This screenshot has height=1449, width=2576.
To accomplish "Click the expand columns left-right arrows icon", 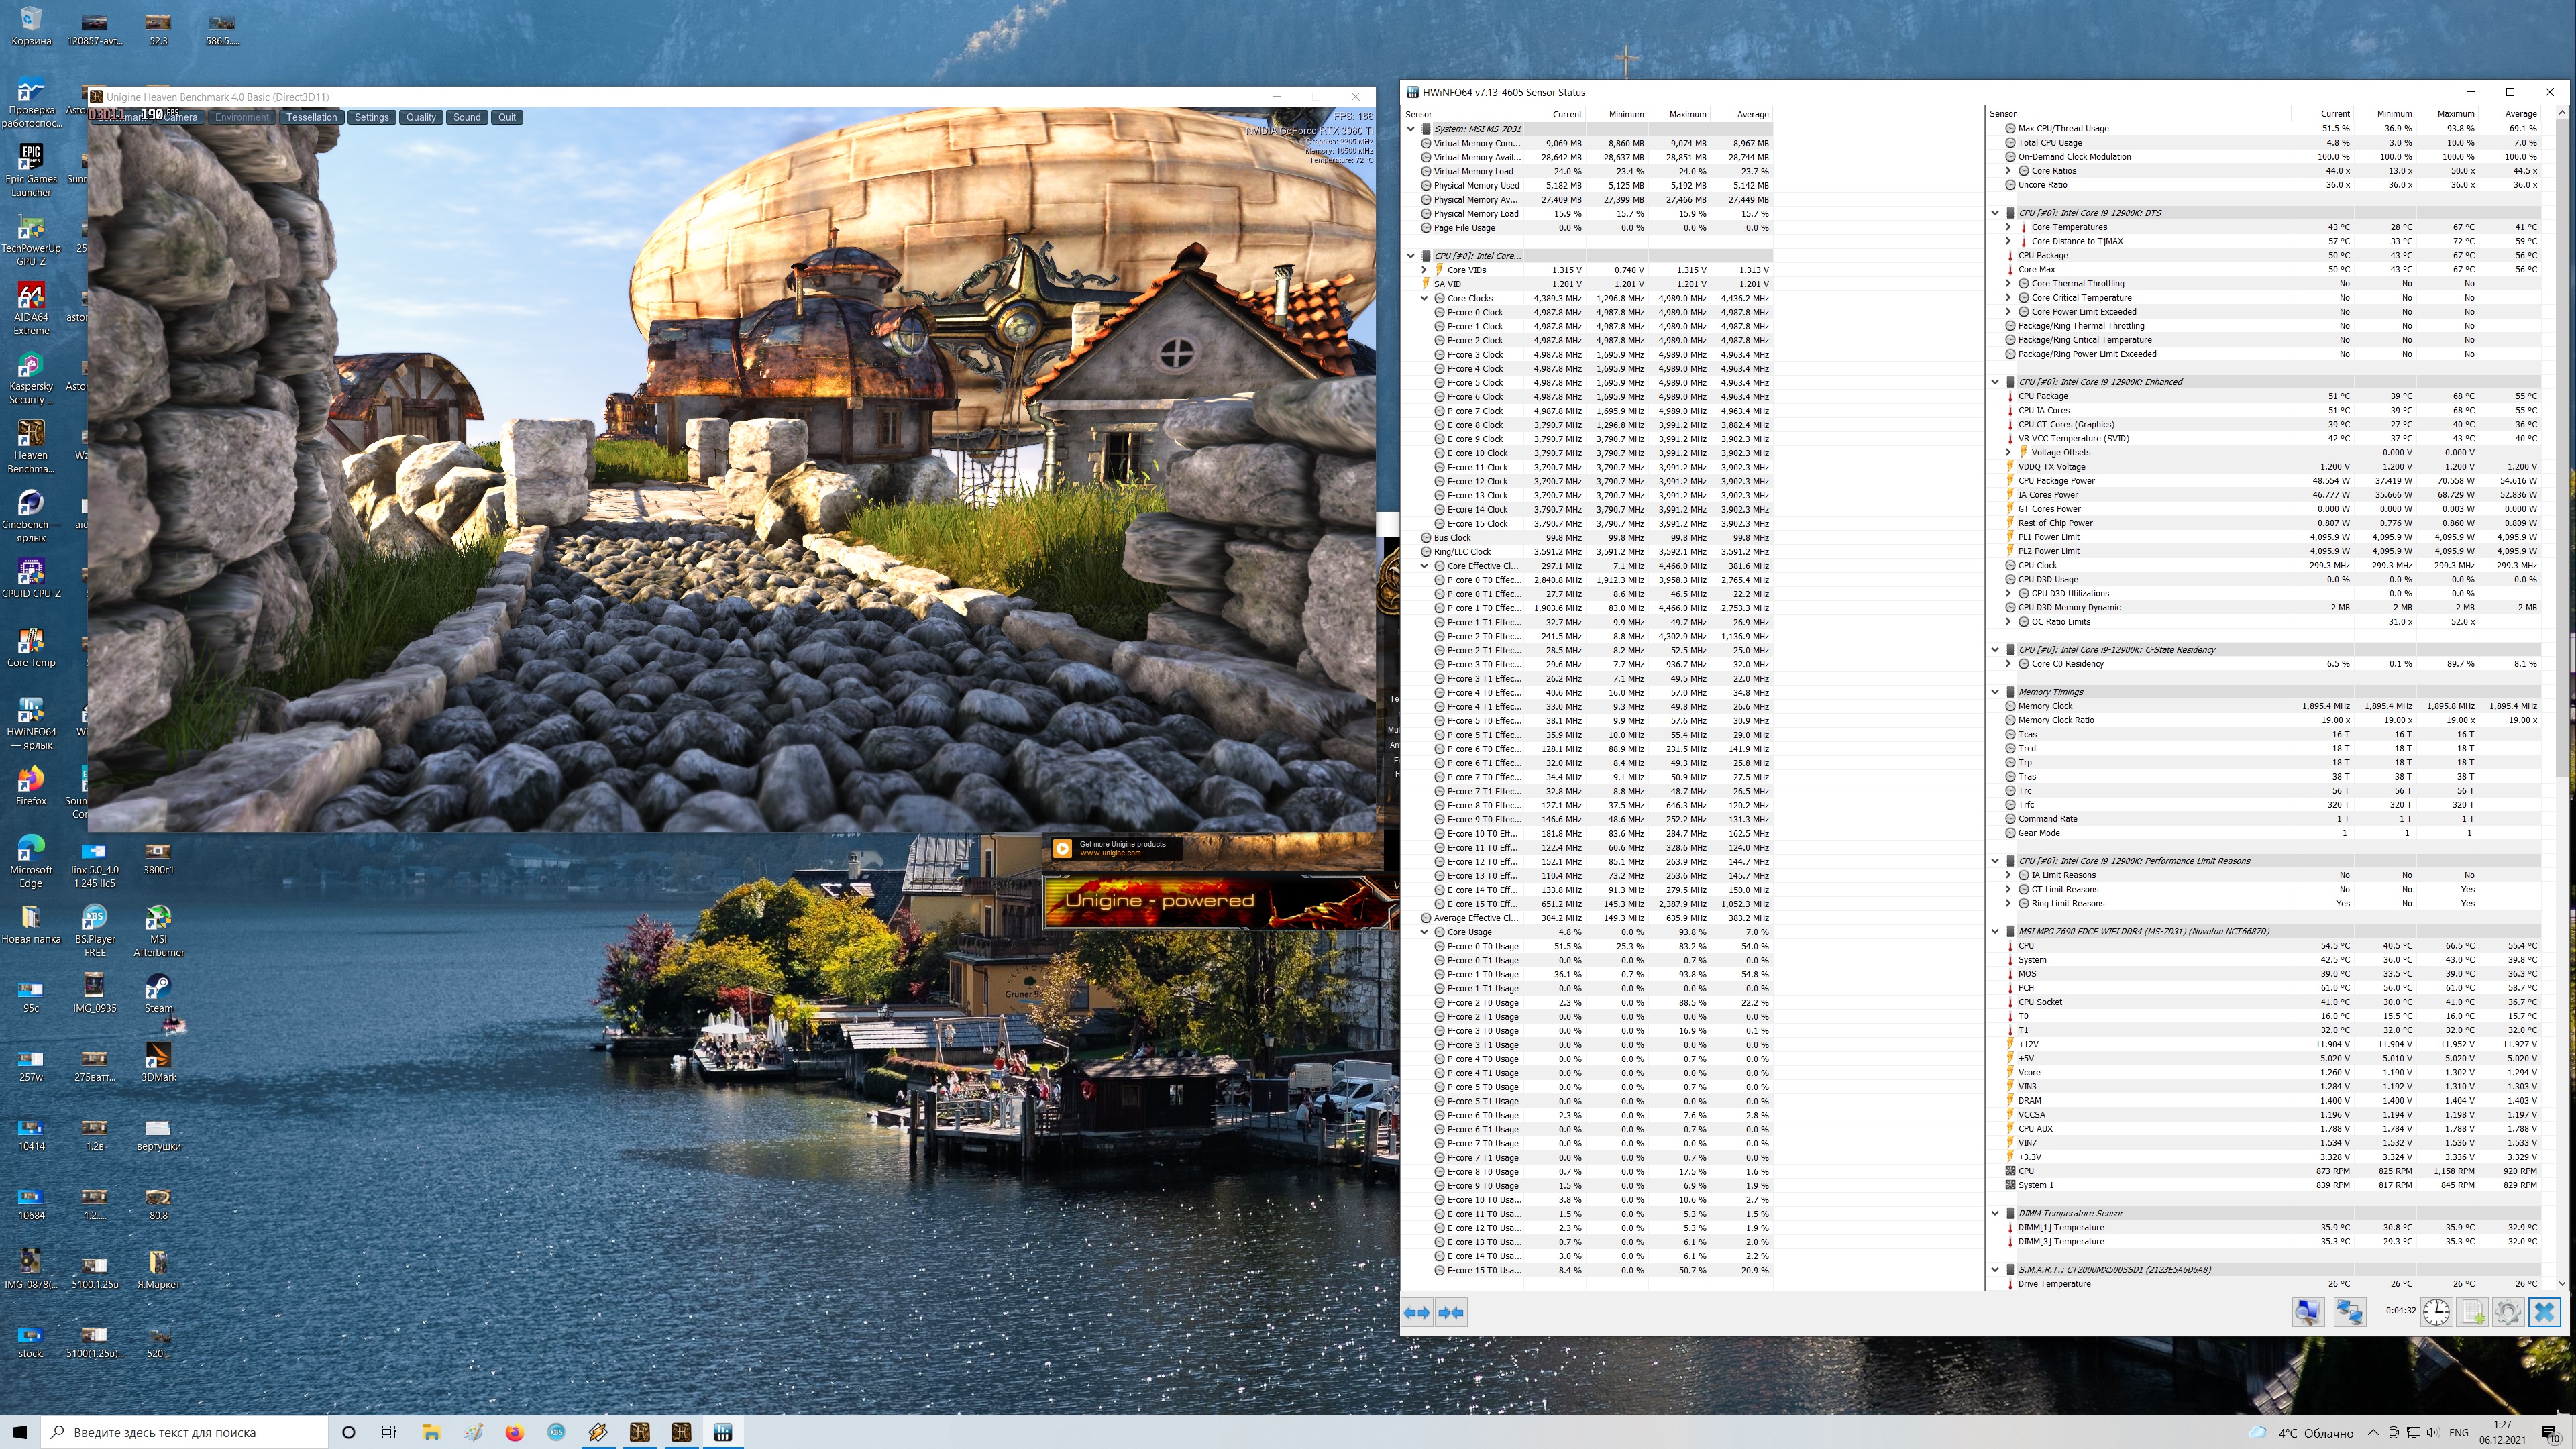I will click(x=1417, y=1313).
